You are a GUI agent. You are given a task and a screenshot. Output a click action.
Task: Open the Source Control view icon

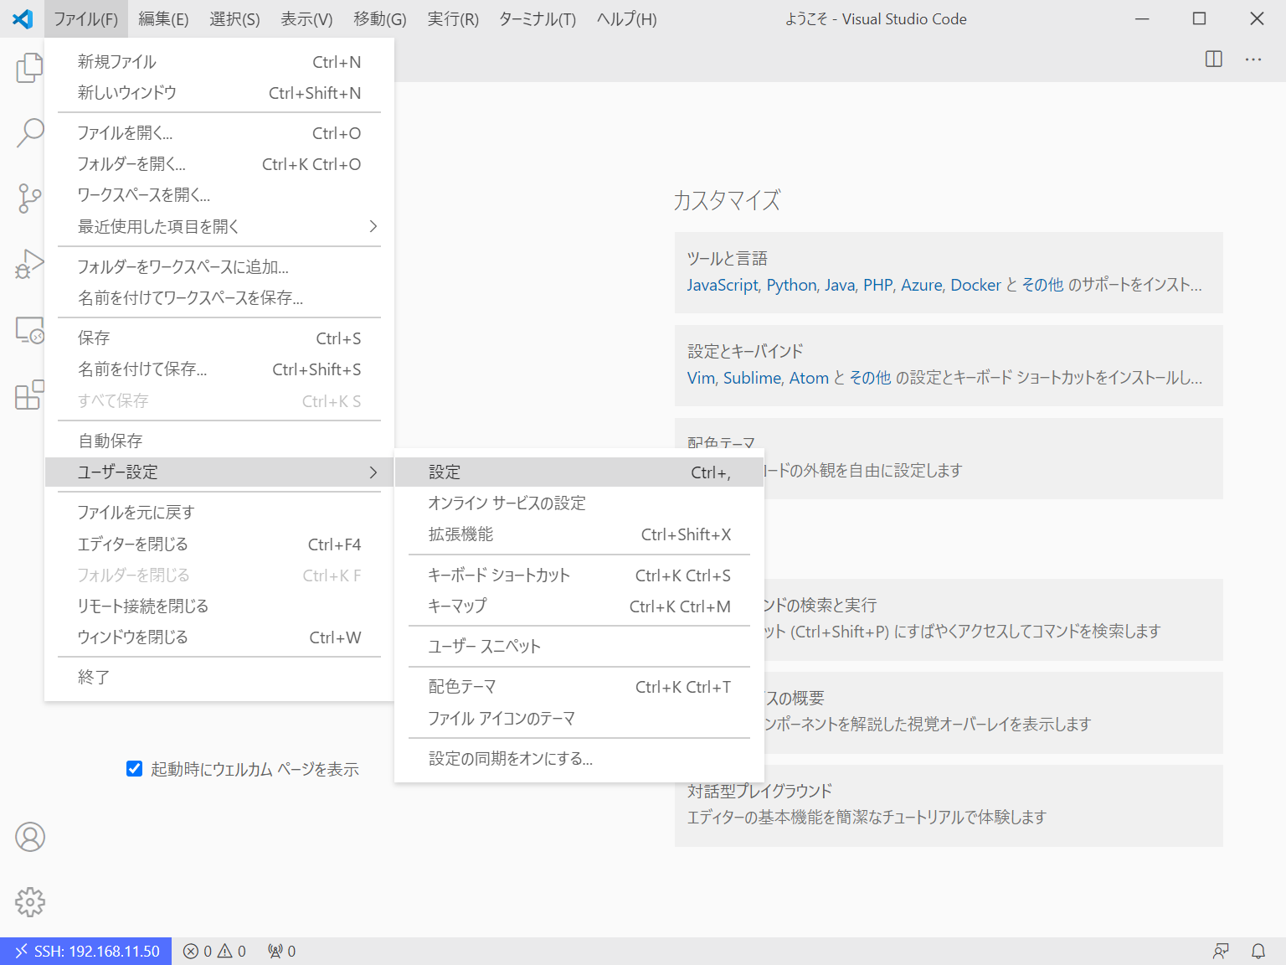click(x=29, y=199)
